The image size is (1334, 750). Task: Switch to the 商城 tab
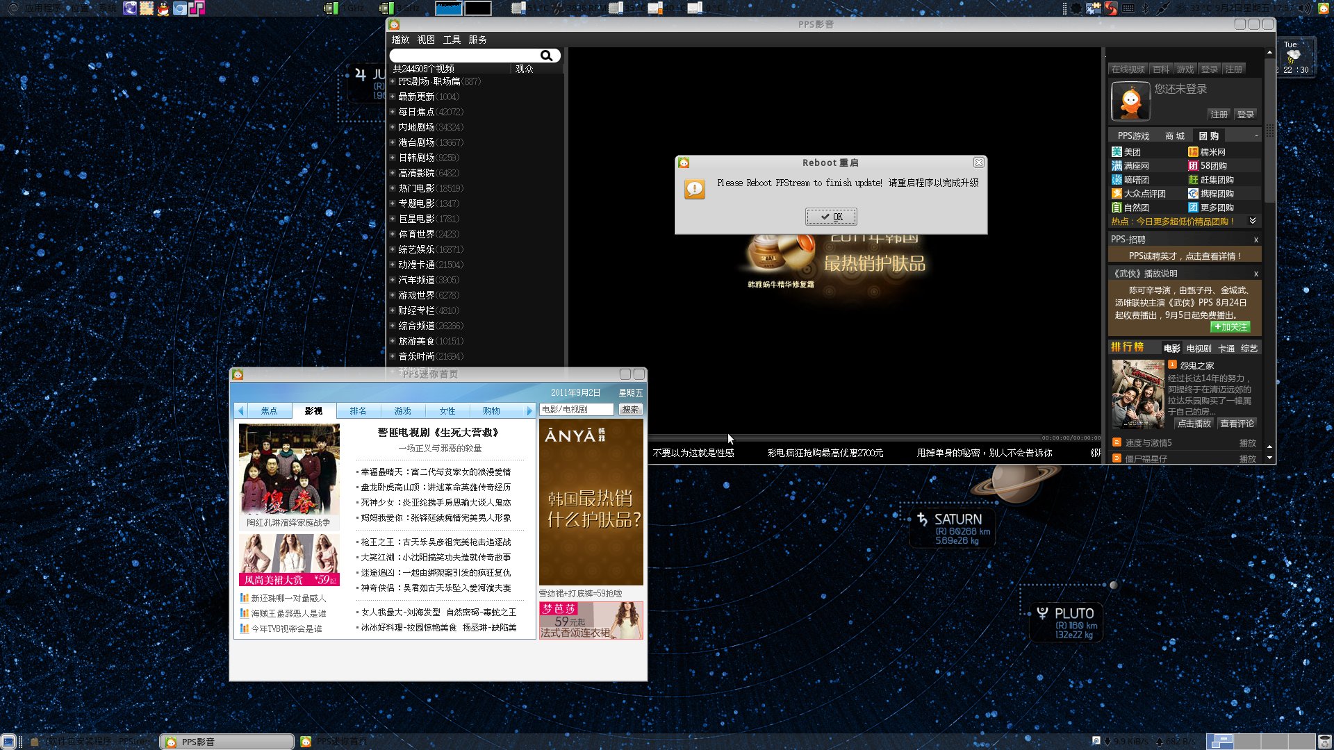click(1174, 136)
